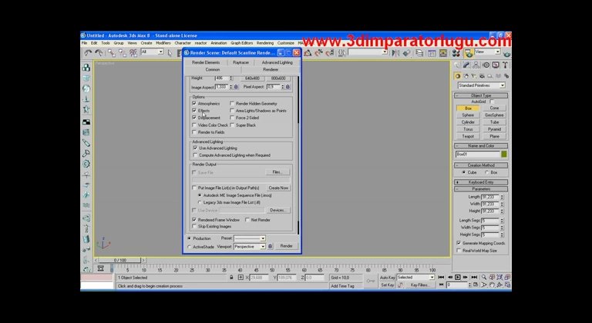Image resolution: width=592 pixels, height=323 pixels.
Task: Expand the Keyboard Entry rollout
Action: (x=481, y=182)
